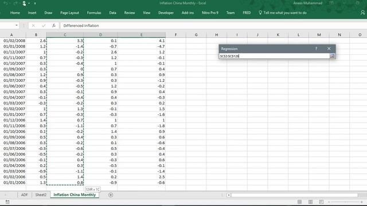Click the date cell 01/09/2007
The height and width of the screenshot is (206, 367).
point(14,69)
